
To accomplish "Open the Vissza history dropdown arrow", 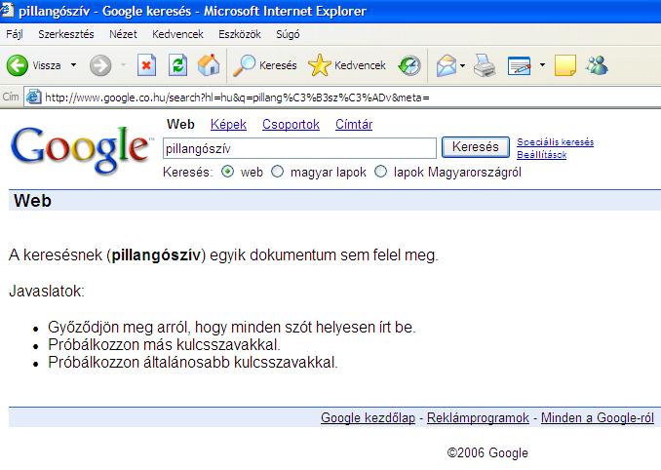I will click(73, 65).
